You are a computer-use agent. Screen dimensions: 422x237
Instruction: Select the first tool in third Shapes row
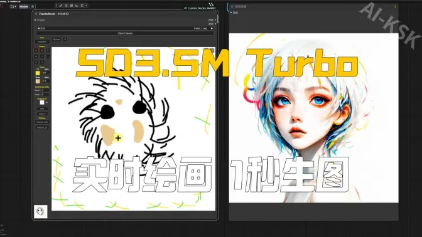point(36,62)
